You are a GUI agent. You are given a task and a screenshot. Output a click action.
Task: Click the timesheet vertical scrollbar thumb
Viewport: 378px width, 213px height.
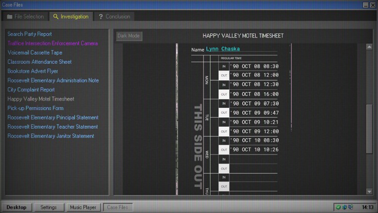(x=369, y=128)
